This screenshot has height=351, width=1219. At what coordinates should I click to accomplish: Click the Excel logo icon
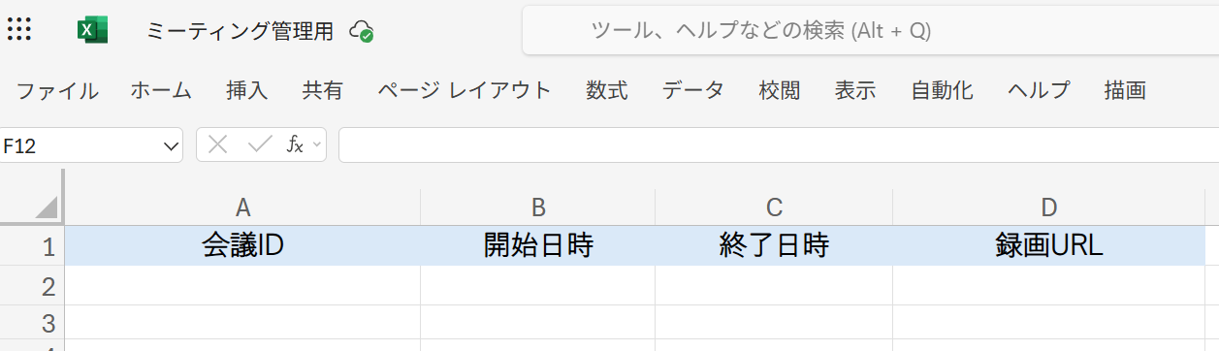pyautogui.click(x=92, y=31)
